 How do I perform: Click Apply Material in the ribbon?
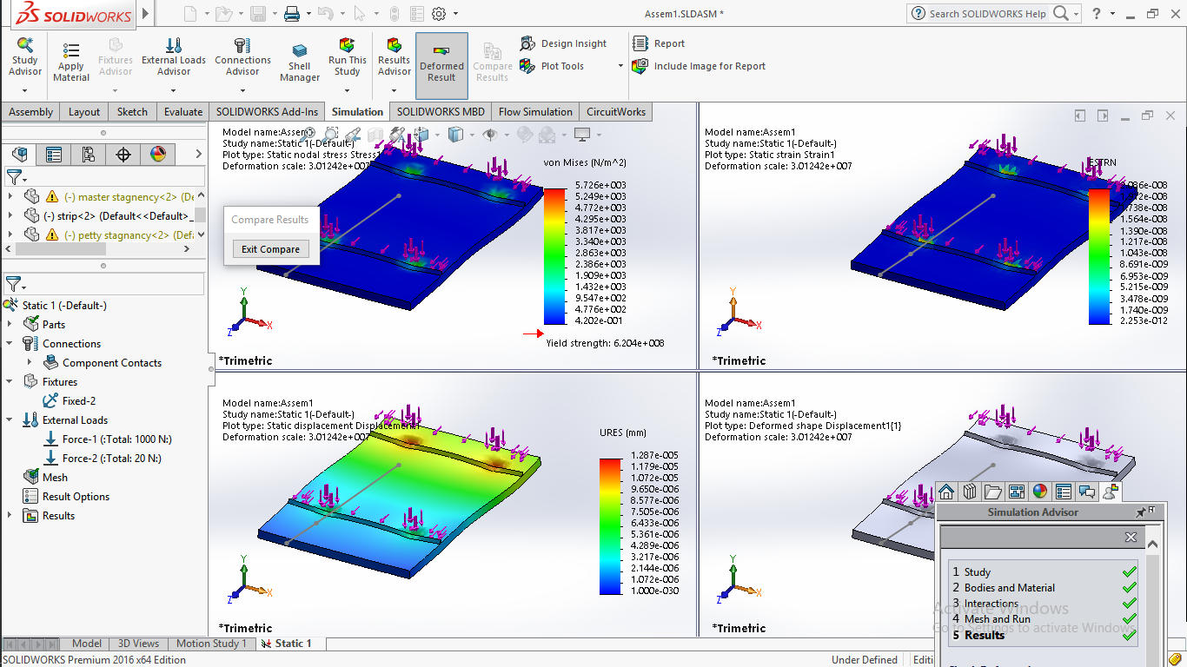(x=71, y=61)
